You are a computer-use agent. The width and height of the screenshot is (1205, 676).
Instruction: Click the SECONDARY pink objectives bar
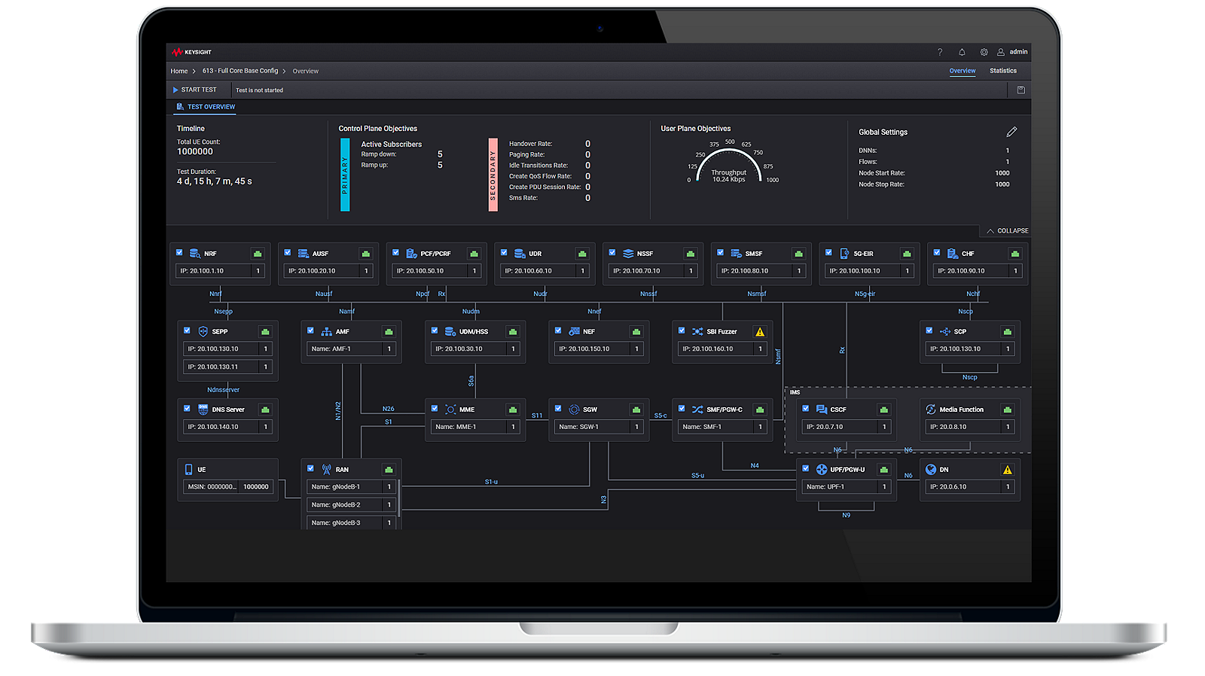(x=493, y=175)
